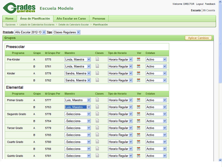222x167 pixels.
Task: Click the Pre-Kinder program label
Action: [14, 59]
